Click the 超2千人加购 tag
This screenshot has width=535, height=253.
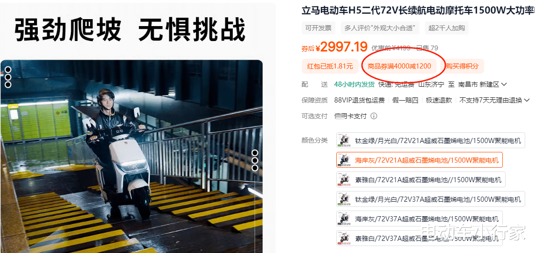(447, 28)
